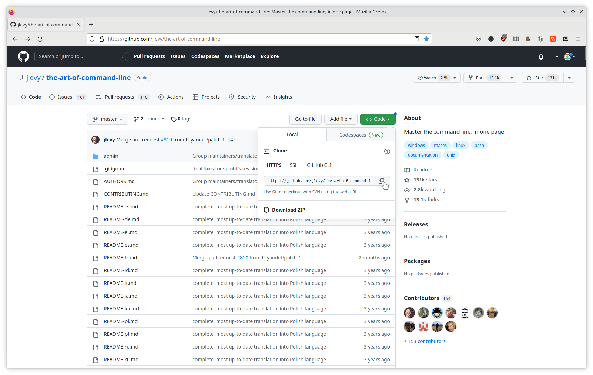The height and width of the screenshot is (375, 593).
Task: Open the notifications bell
Action: click(541, 57)
